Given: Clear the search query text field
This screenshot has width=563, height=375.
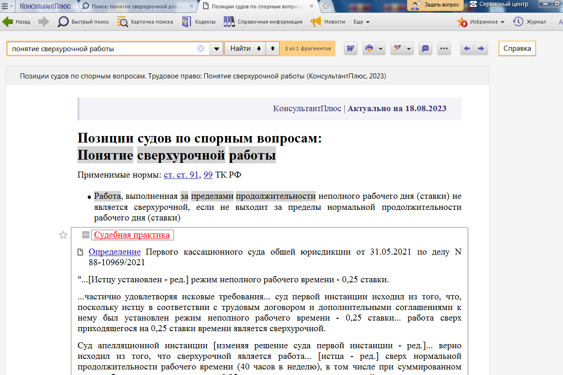Looking at the screenshot, I should tap(201, 48).
